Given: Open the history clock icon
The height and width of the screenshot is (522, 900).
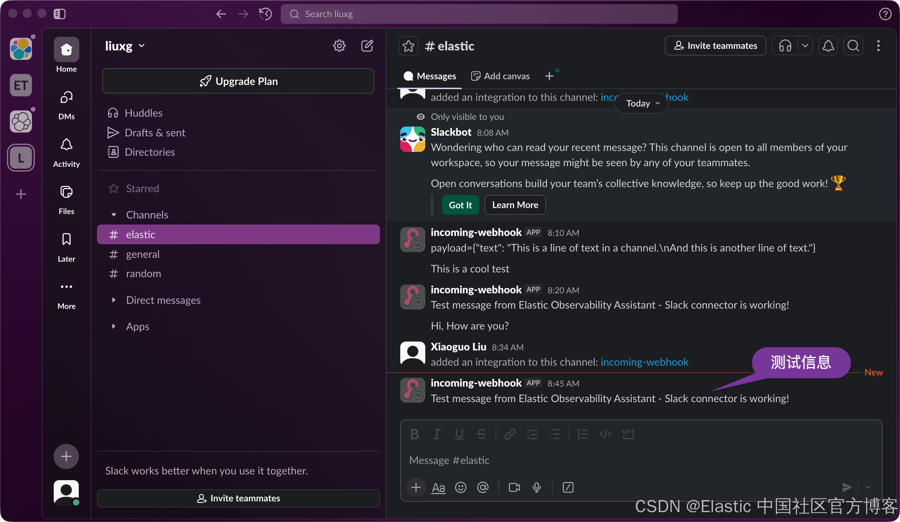Looking at the screenshot, I should click(x=265, y=14).
